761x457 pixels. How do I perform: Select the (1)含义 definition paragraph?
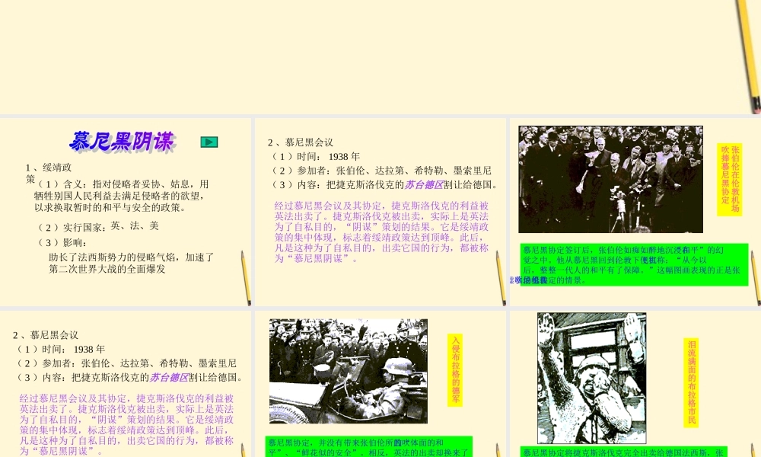(121, 196)
